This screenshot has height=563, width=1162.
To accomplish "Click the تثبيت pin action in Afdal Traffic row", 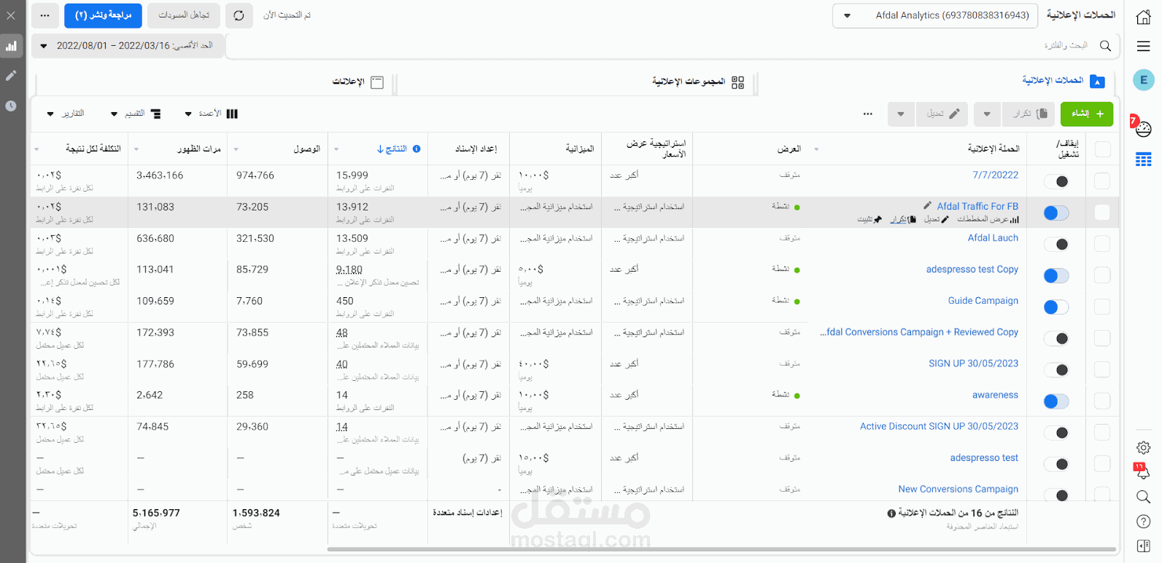I will (x=869, y=219).
